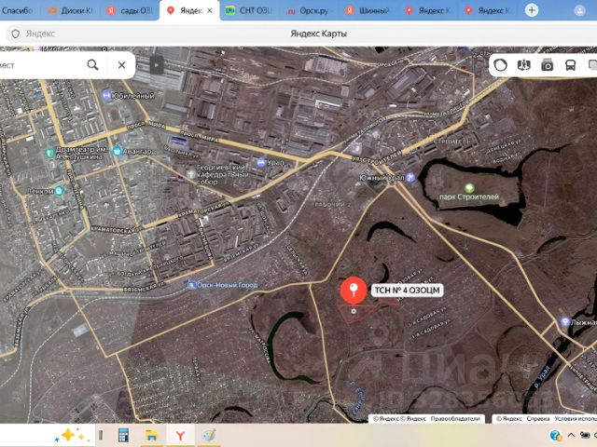Viewport: 597px width, 447px height.
Task: Switch to the Спасибо browser tab
Action: [17, 10]
